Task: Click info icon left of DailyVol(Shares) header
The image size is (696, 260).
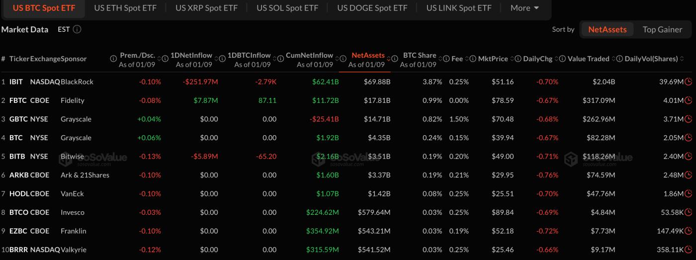Action: click(x=619, y=59)
